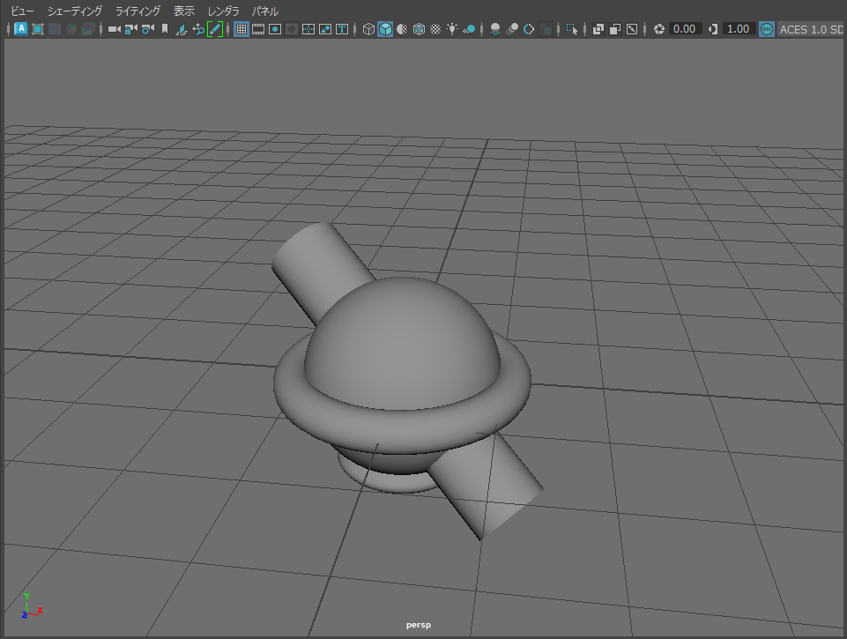Click the Exposure aperture icon
Viewport: 847px width, 639px height.
pos(659,29)
